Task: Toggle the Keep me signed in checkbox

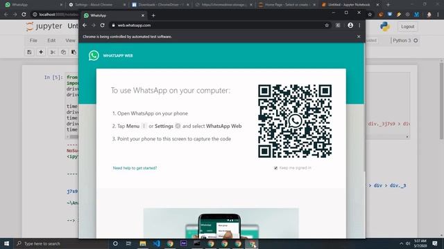Action: [275, 168]
